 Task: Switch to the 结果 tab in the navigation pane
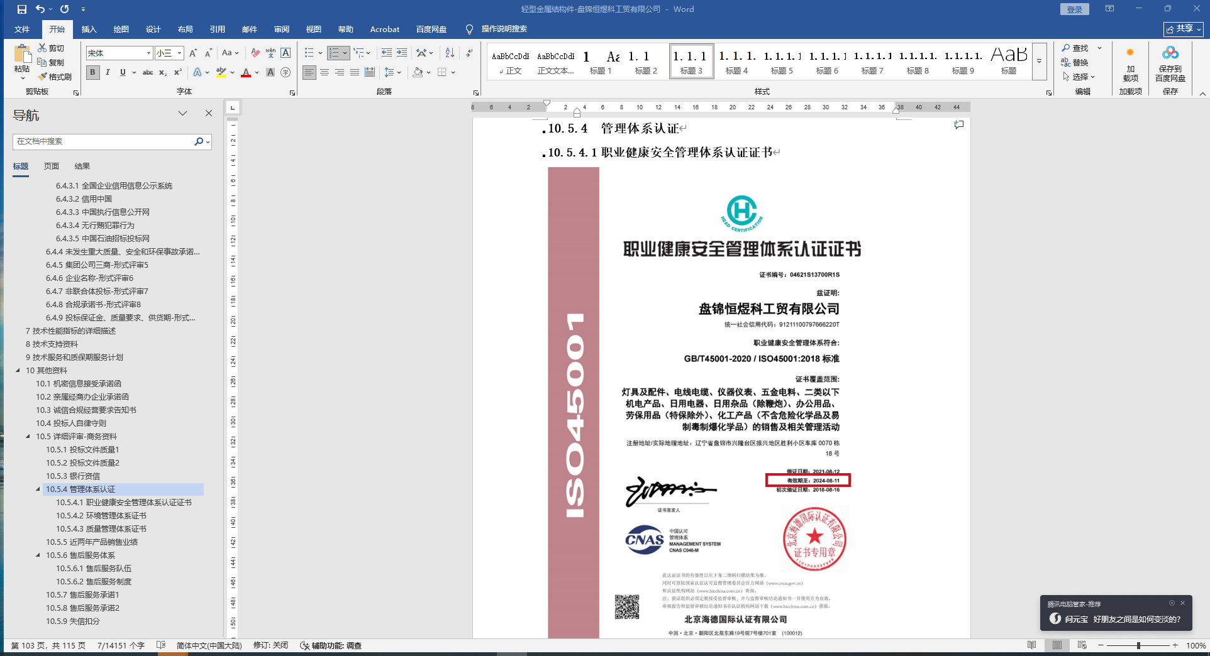point(82,167)
